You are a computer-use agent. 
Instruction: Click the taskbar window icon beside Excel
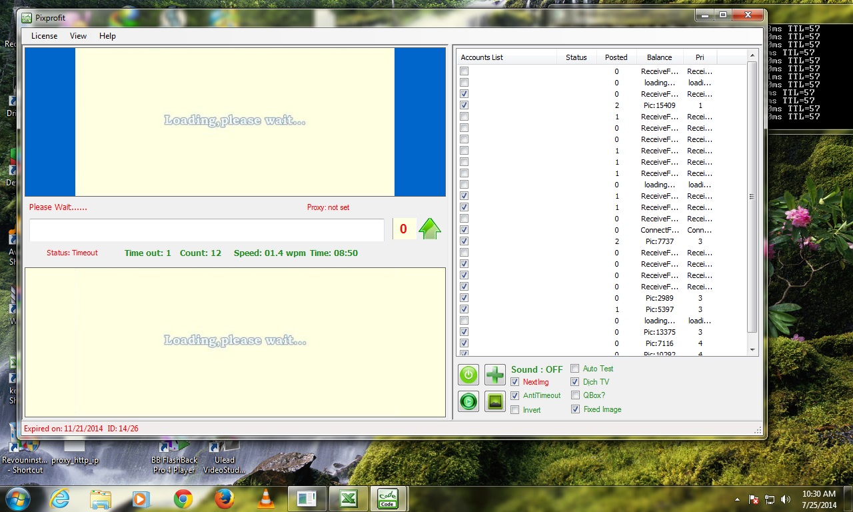click(x=307, y=499)
